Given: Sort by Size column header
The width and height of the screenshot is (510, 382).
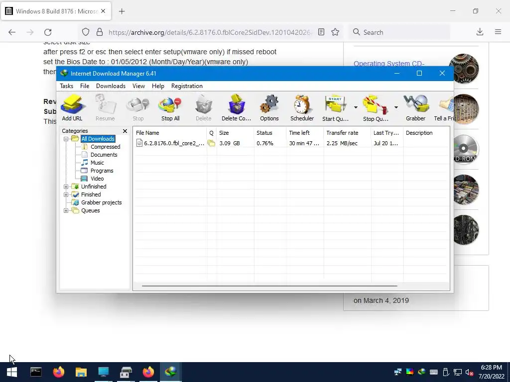Looking at the screenshot, I should pyautogui.click(x=235, y=133).
